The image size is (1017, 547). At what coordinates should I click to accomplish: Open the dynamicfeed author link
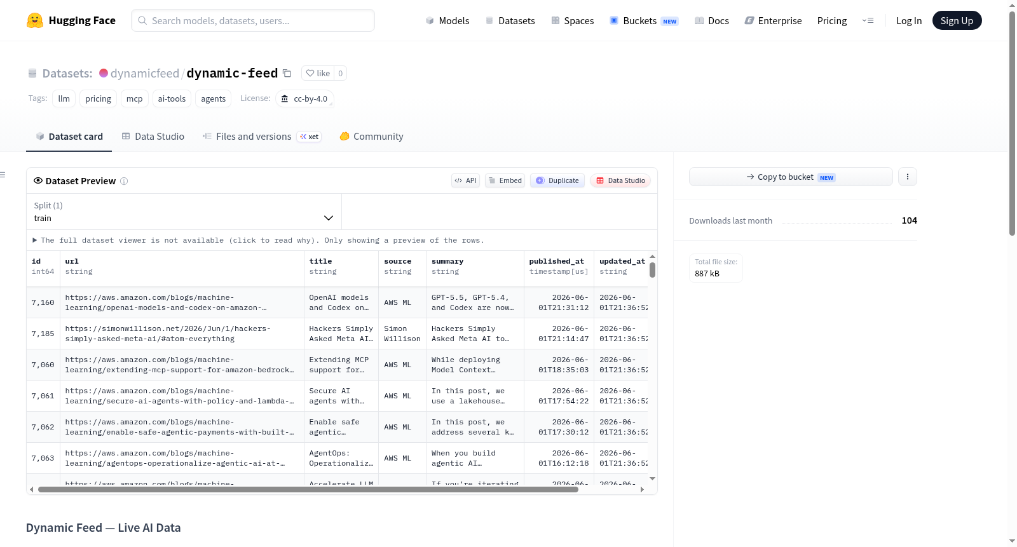point(145,73)
